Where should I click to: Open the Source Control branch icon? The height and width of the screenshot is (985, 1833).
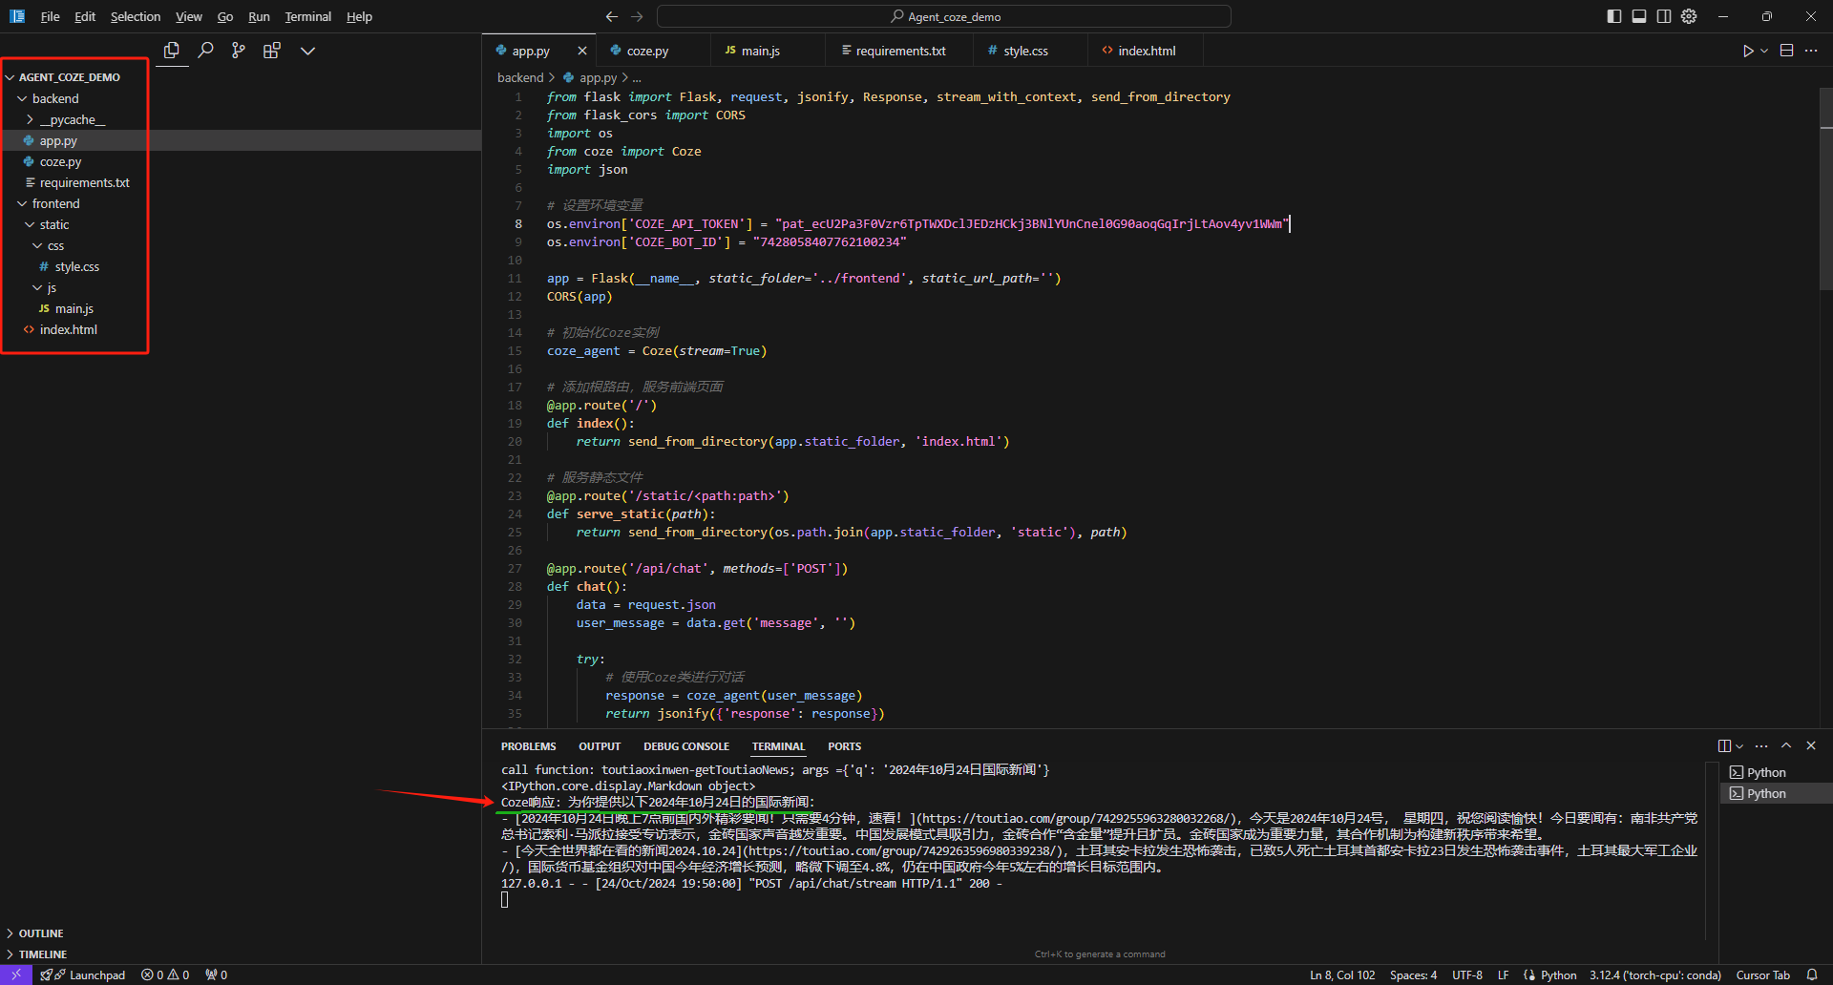(239, 51)
